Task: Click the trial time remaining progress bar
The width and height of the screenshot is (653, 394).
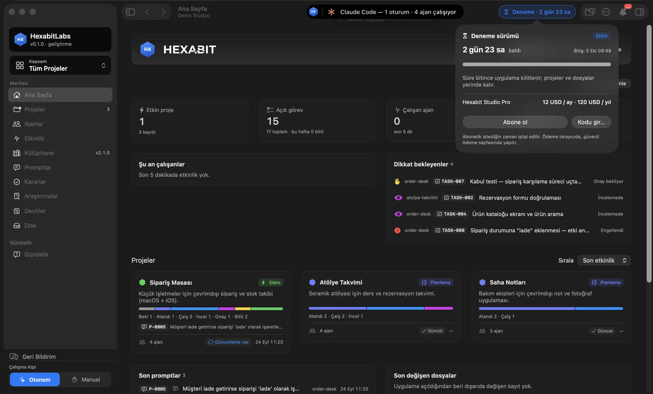Action: 537,64
